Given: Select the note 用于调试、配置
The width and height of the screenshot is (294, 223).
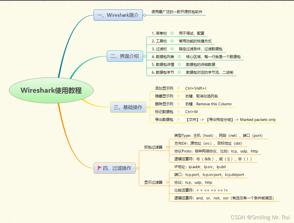Looking at the screenshot, I should (x=192, y=33).
